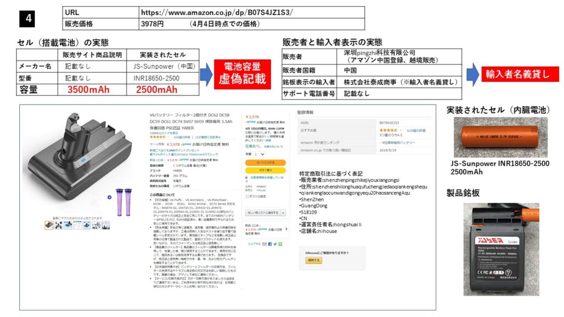This screenshot has height=317, width=564.
Task: Click the Buy Now button
Action: pos(265,170)
